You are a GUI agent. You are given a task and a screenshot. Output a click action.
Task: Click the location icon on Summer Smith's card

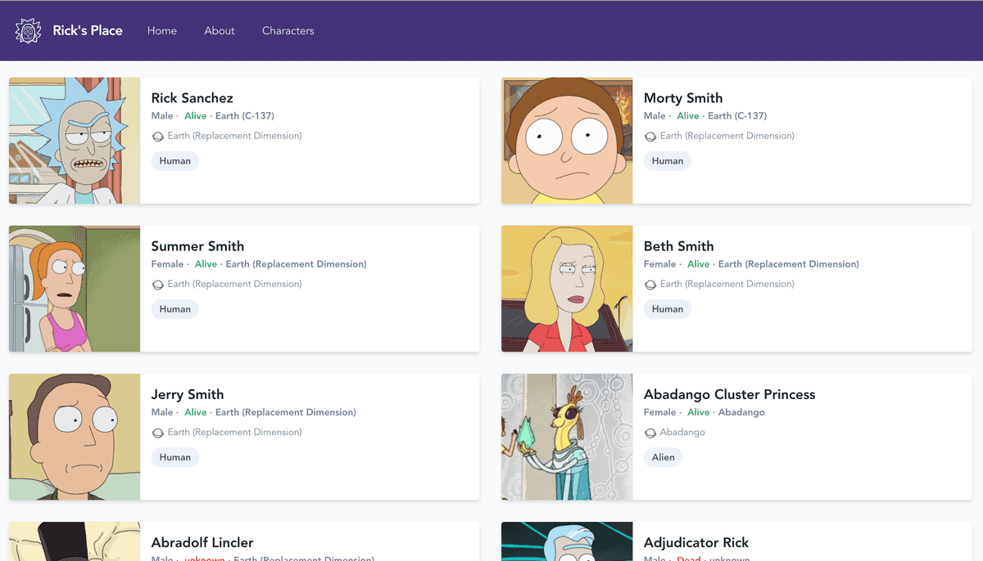click(x=157, y=284)
